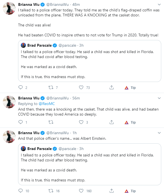Like the tweet with 73 likes
This screenshot has height=195, width=164.
(81, 87)
